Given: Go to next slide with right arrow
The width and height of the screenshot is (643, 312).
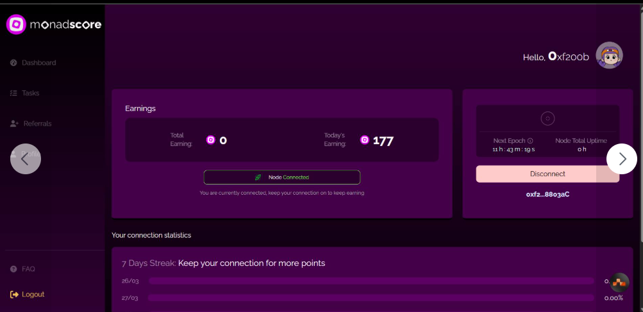Looking at the screenshot, I should pyautogui.click(x=622, y=159).
